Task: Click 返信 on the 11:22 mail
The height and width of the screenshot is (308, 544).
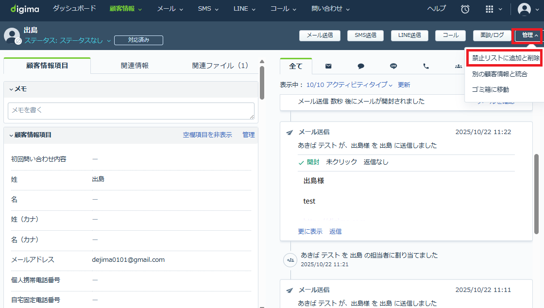Action: pos(335,231)
